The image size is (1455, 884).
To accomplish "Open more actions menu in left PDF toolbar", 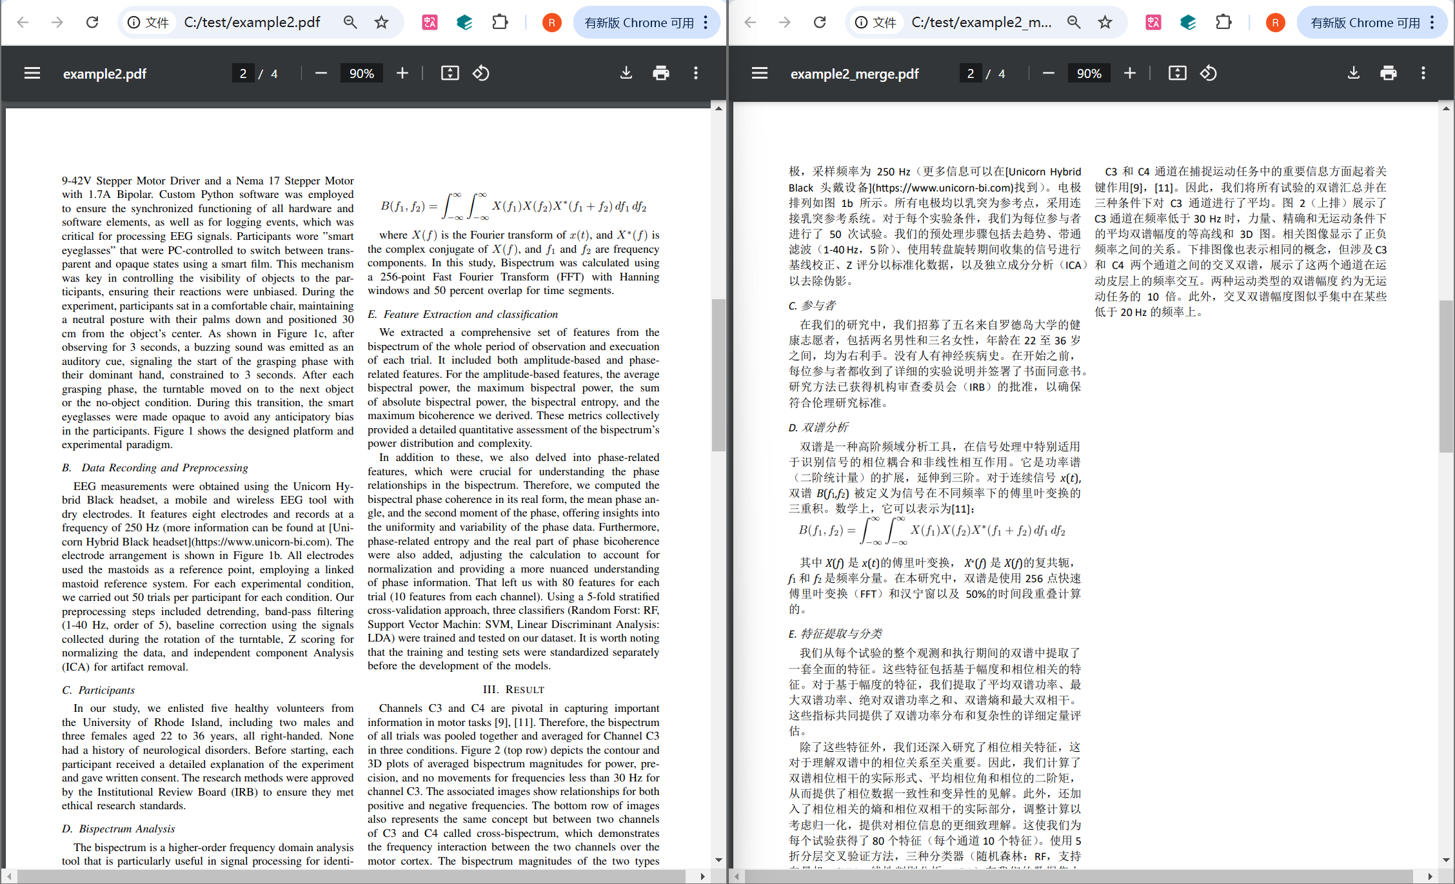I will point(696,74).
